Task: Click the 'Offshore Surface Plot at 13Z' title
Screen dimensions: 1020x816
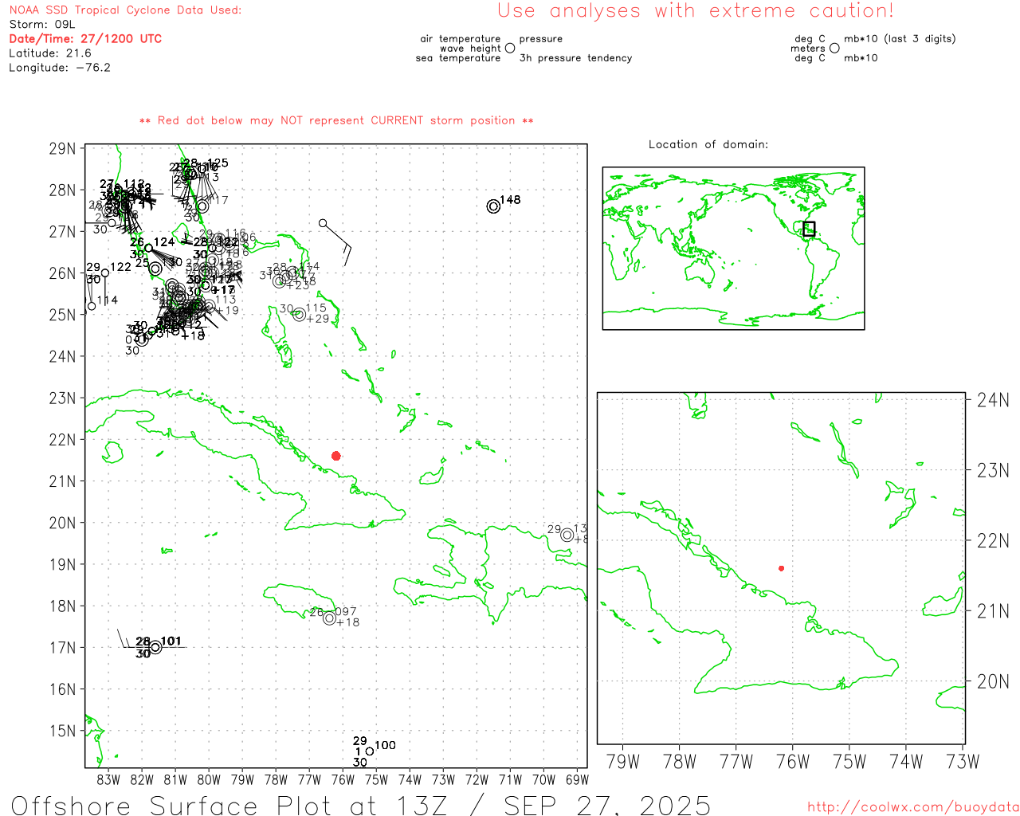Action: (x=360, y=805)
